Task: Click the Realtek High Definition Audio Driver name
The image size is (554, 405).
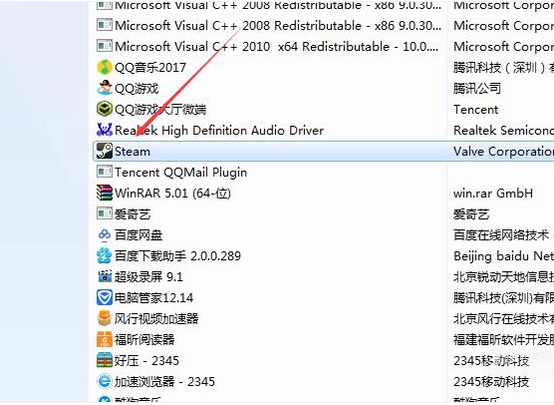Action: coord(219,130)
